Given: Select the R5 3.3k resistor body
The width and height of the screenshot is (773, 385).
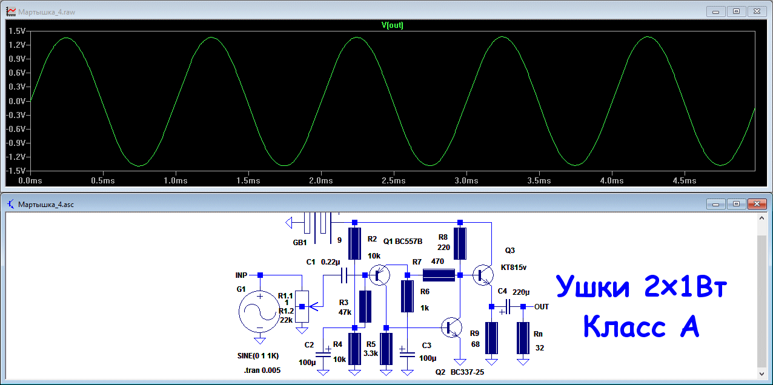Looking at the screenshot, I should [x=386, y=348].
